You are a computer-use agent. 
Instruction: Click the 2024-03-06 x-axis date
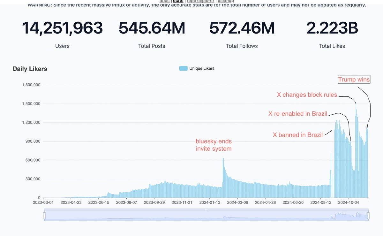pyautogui.click(x=237, y=202)
